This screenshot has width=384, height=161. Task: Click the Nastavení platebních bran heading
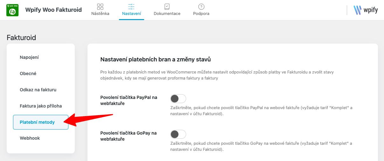156,59
